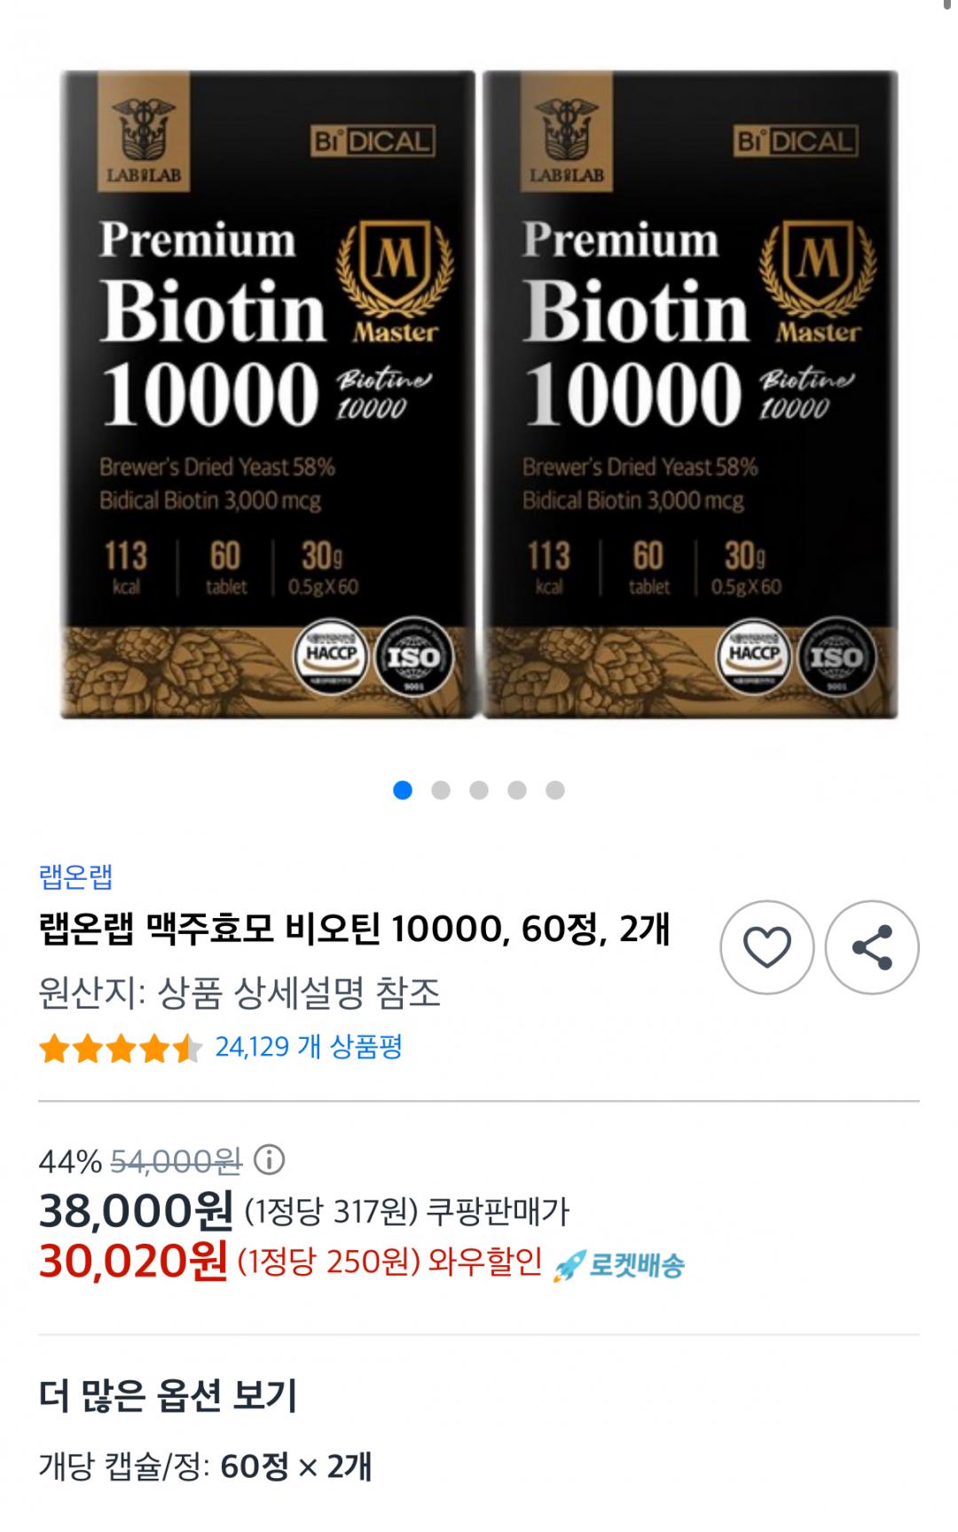Tap the heart wishlist icon
This screenshot has height=1532, width=958.
766,947
